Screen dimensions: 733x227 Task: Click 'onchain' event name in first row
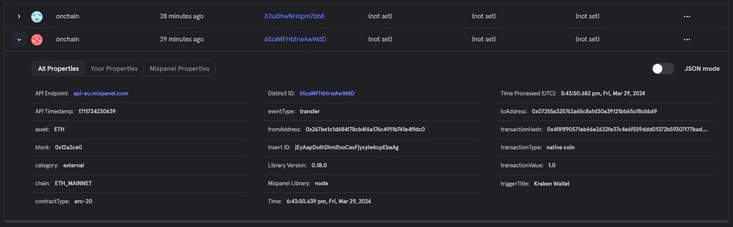67,16
